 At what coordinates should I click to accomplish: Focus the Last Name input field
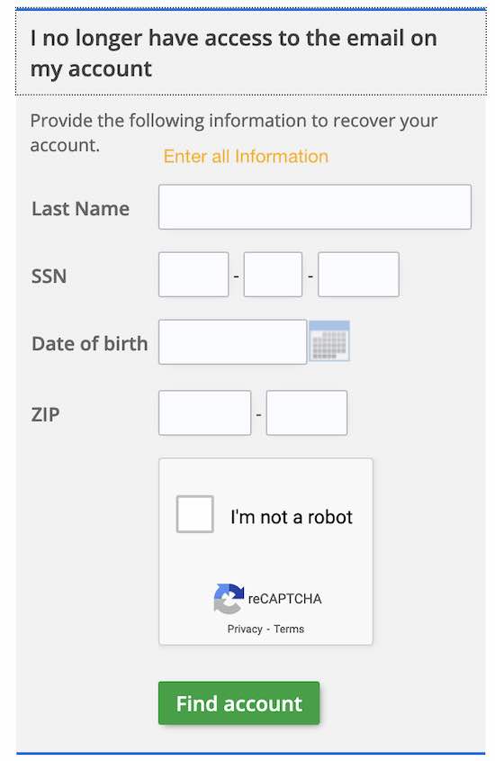pos(315,207)
